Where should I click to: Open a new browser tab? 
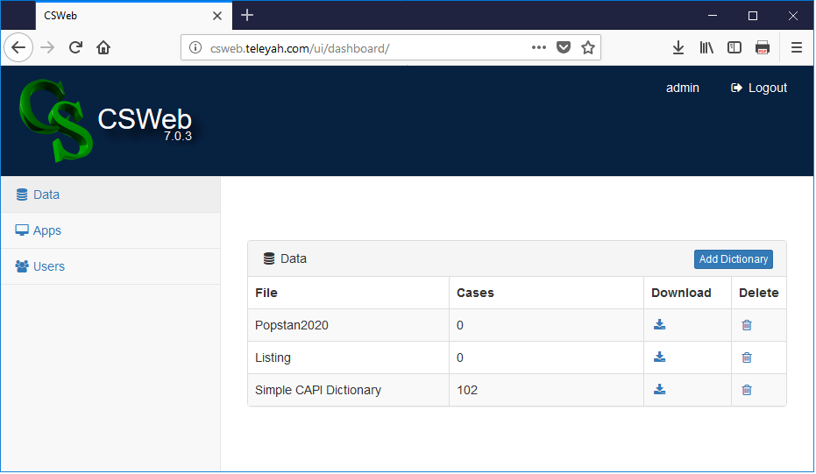pos(247,16)
